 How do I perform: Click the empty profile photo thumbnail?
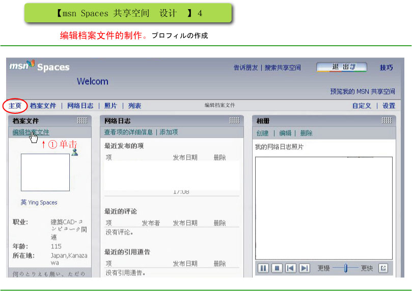(45, 172)
